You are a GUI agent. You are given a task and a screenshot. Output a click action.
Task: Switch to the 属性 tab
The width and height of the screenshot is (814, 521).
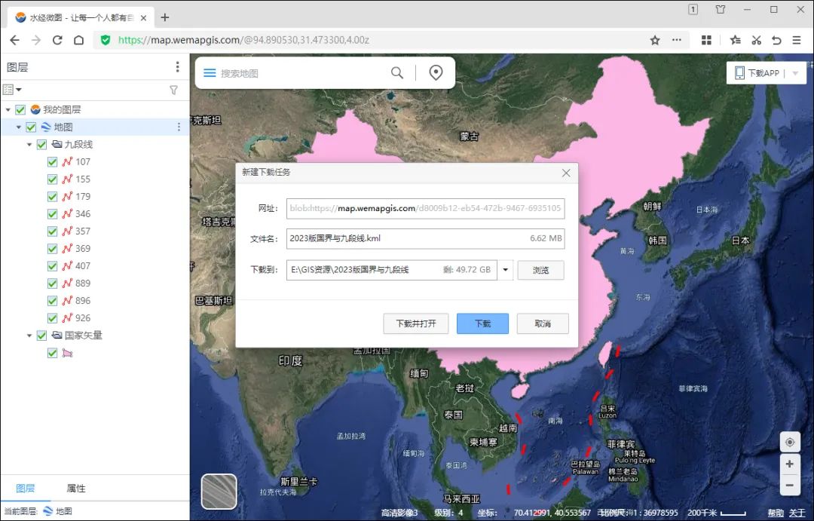point(75,488)
